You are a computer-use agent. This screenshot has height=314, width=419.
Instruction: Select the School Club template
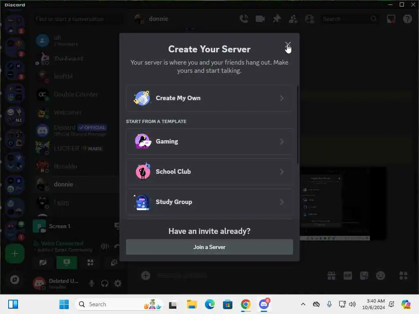(209, 171)
